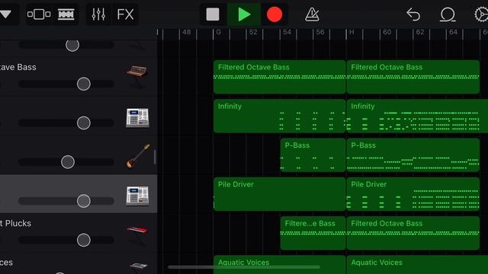Viewport: 488px width, 274px height.
Task: Jump to section marker G on the ruler
Action: tap(219, 32)
